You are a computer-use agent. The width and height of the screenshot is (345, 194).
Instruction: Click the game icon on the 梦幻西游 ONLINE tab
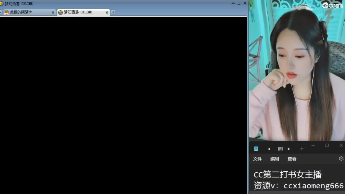click(x=61, y=12)
